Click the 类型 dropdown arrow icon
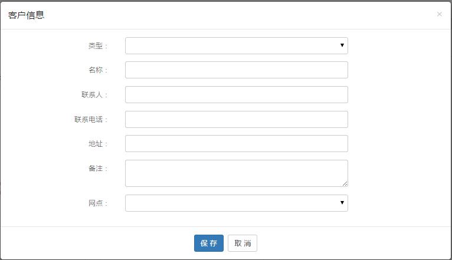The image size is (452, 260). 342,45
